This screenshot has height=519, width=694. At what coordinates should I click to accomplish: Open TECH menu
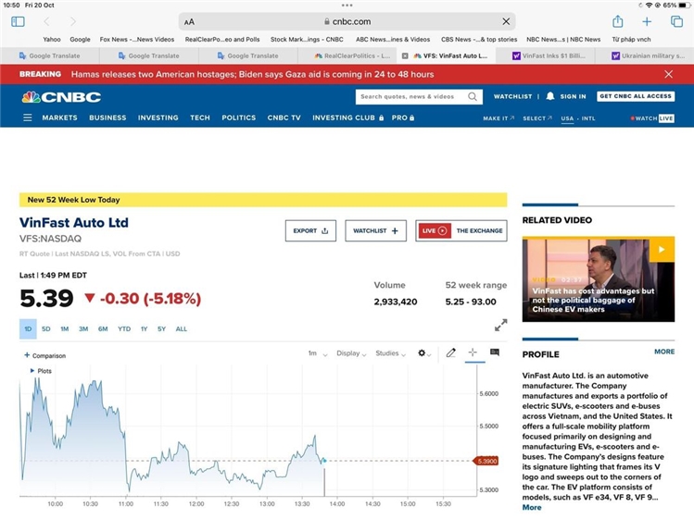[x=200, y=117]
